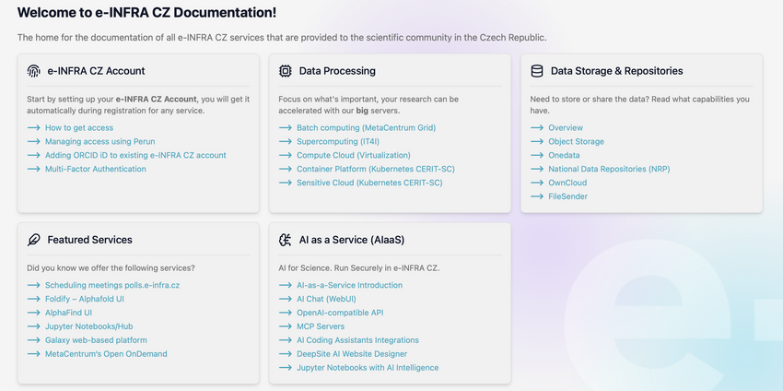Image resolution: width=783 pixels, height=391 pixels.
Task: Click the arrow icon before MCP Servers
Action: [286, 326]
